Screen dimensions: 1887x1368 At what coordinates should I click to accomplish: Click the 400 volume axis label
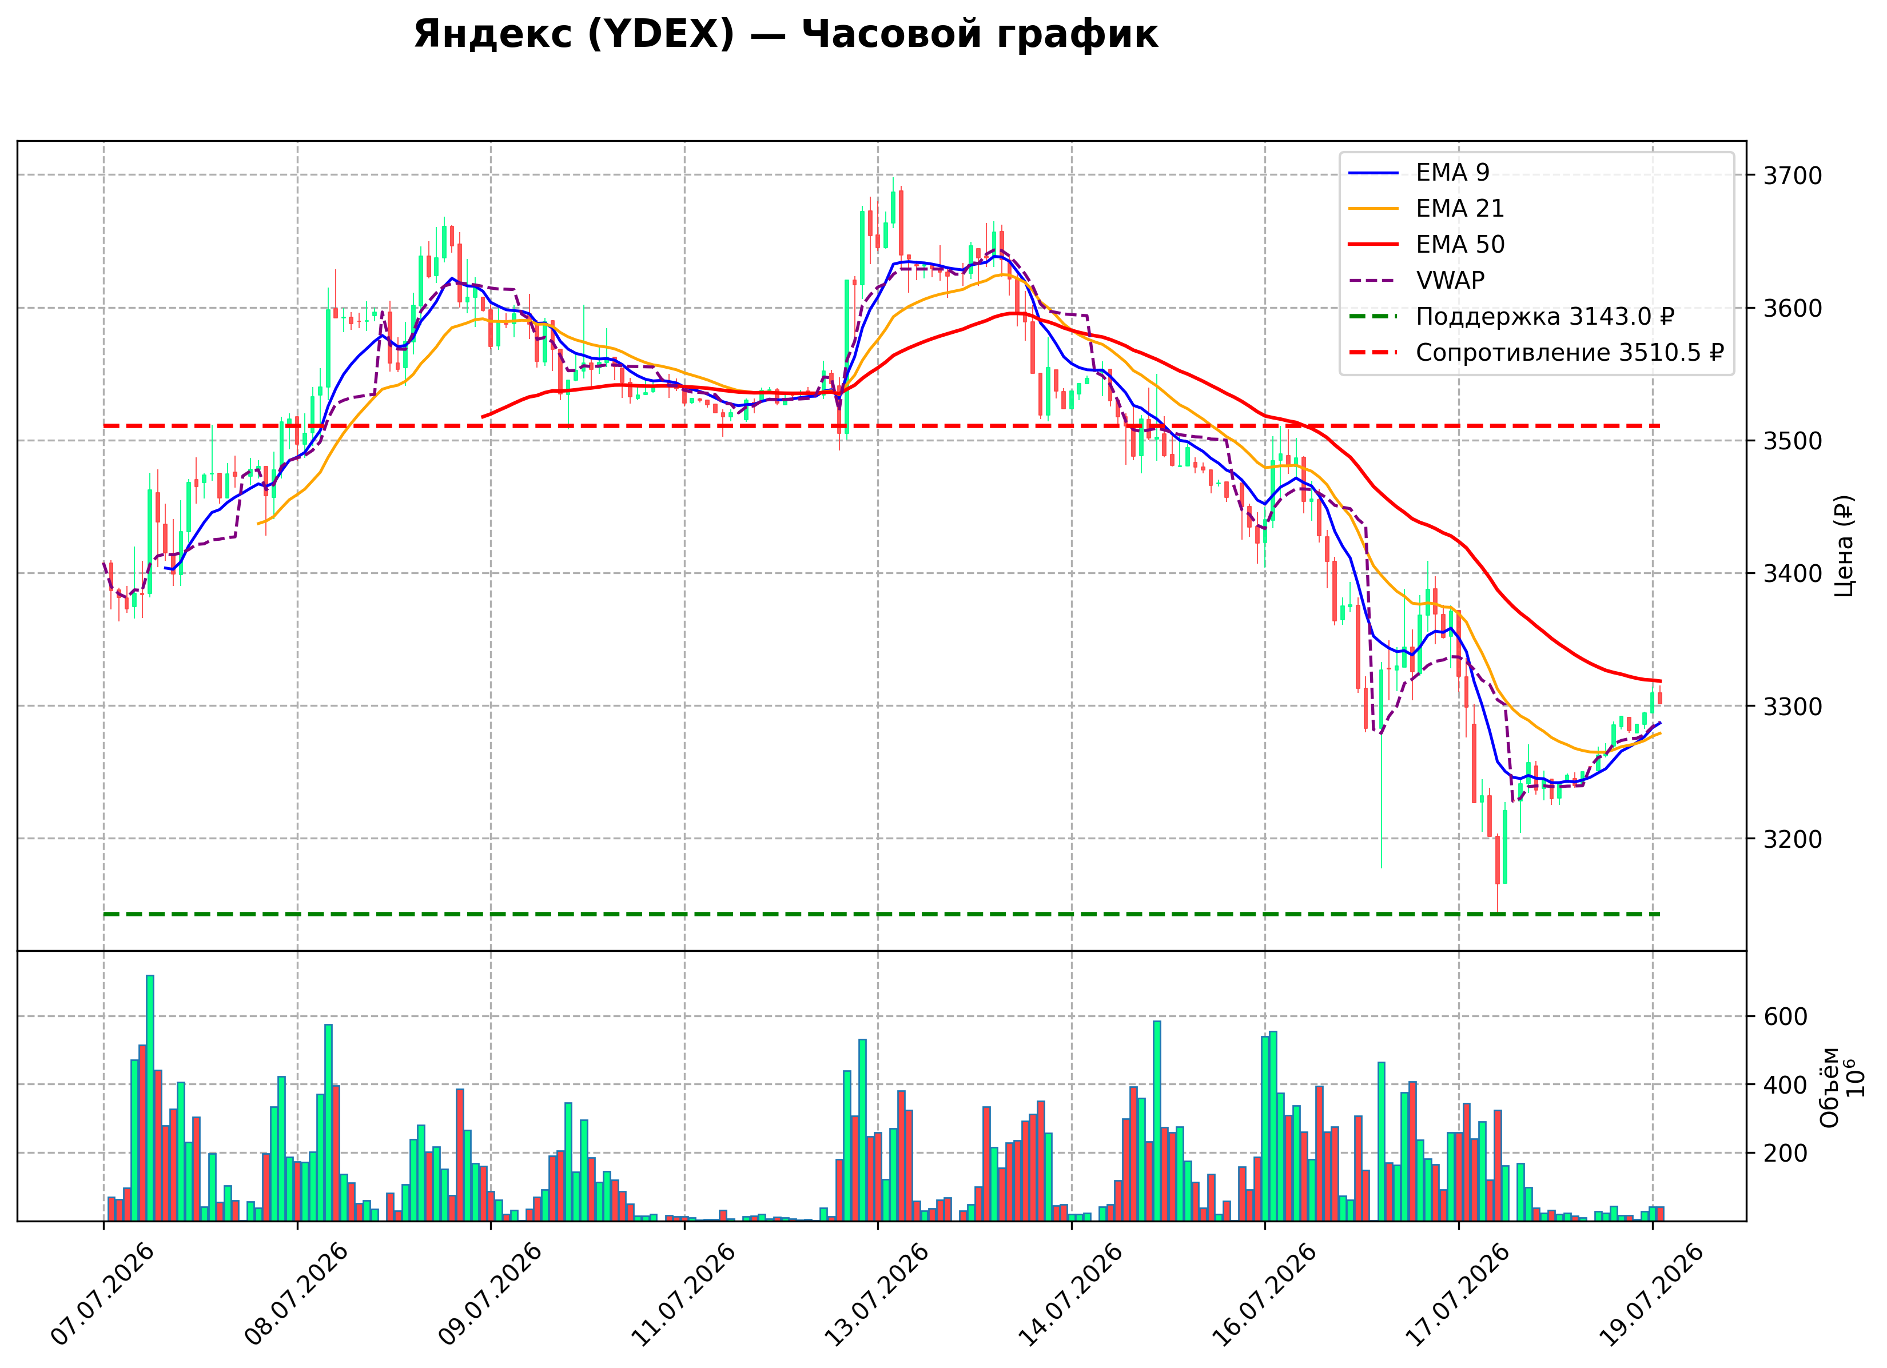(x=1785, y=1085)
